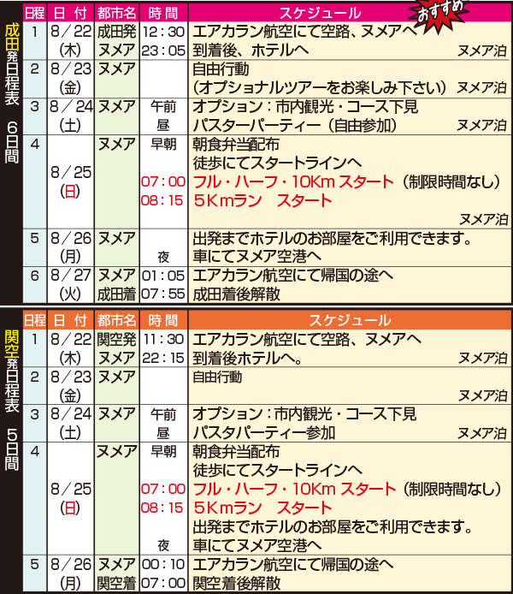Click the 23:05 arrival time
Viewport: 513px width, 594px height.
(x=164, y=50)
